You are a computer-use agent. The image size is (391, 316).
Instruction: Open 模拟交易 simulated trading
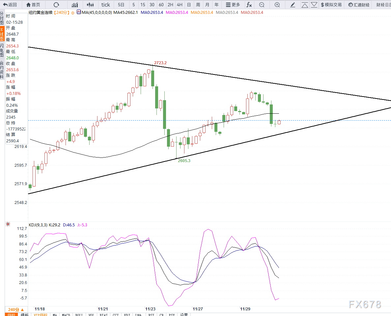(x=331, y=5)
